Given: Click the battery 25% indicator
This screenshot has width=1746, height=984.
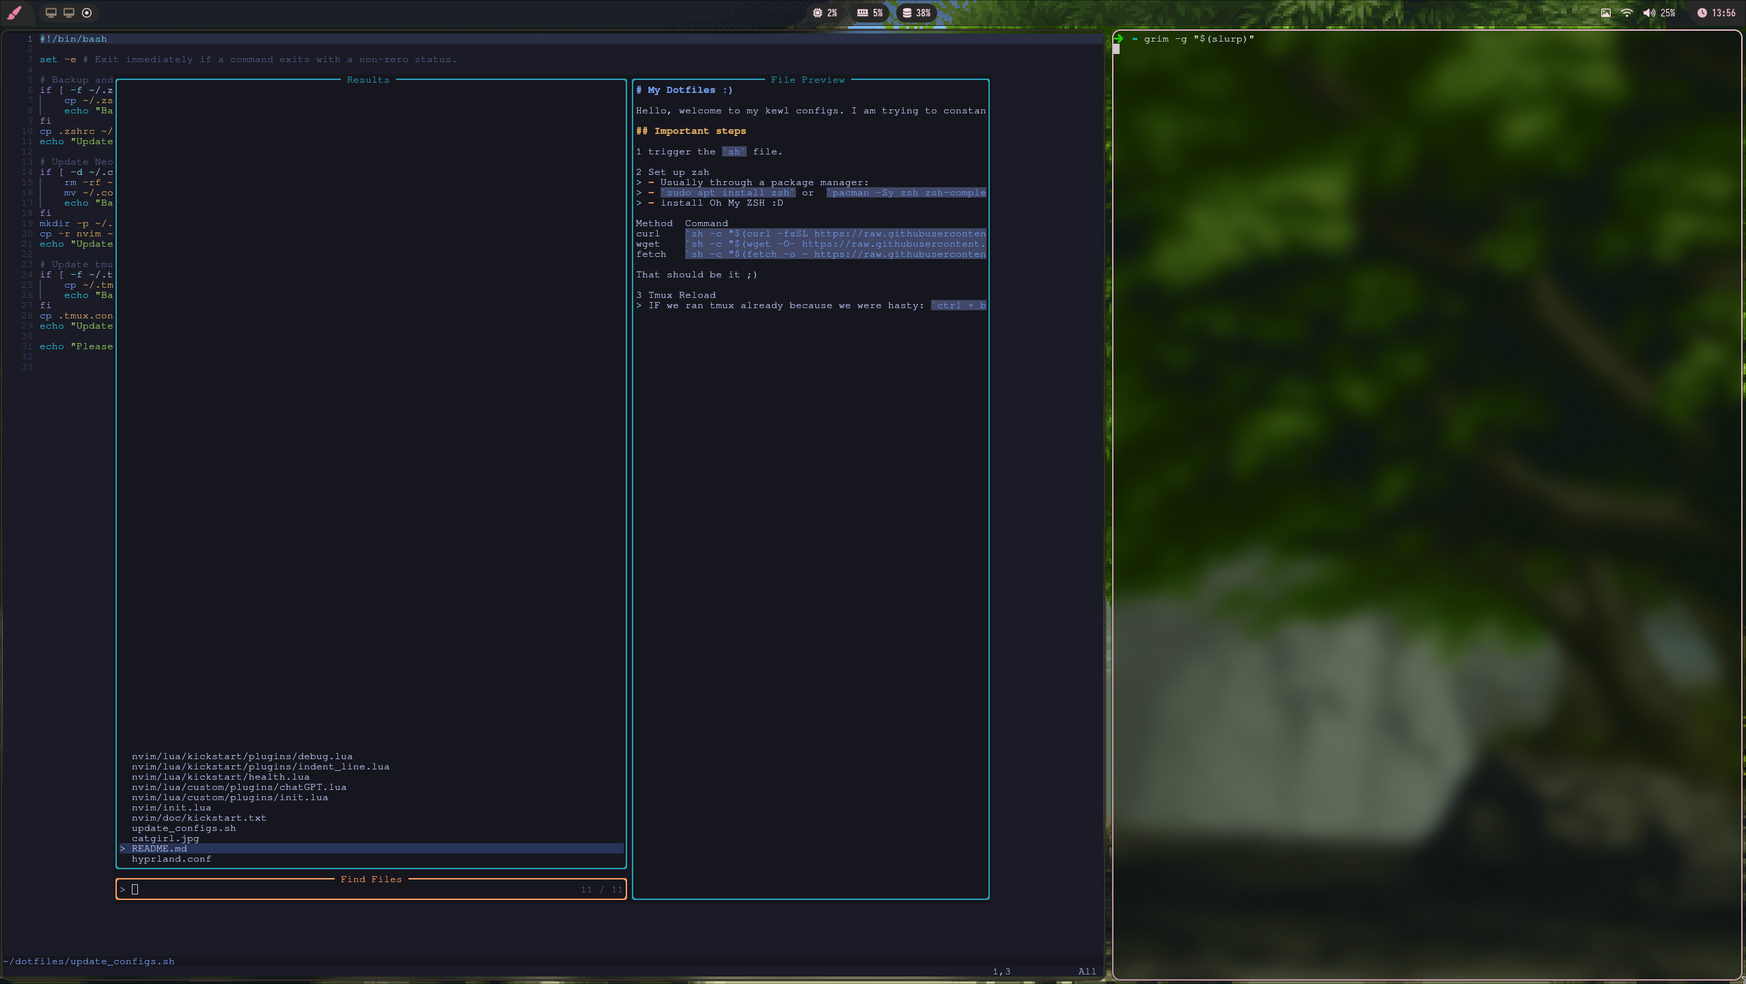Looking at the screenshot, I should click(1667, 13).
